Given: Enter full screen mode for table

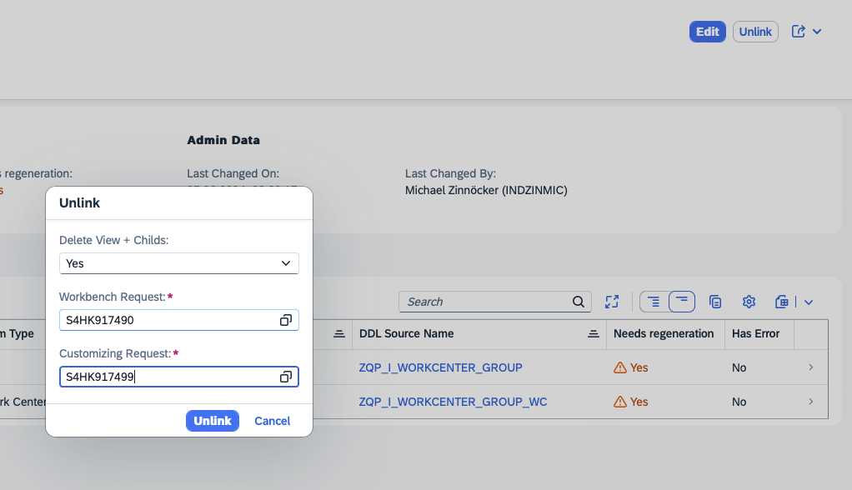Looking at the screenshot, I should click(612, 302).
